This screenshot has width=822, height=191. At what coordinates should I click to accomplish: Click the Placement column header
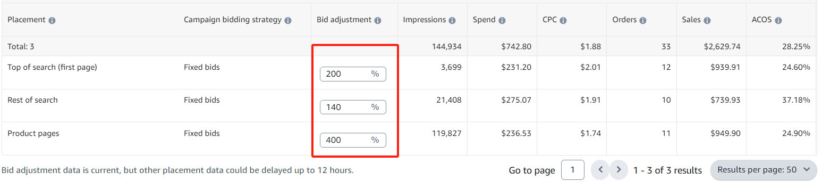[27, 20]
